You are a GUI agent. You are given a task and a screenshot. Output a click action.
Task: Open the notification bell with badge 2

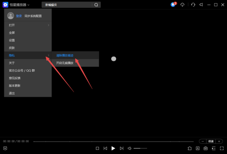[x=173, y=5]
